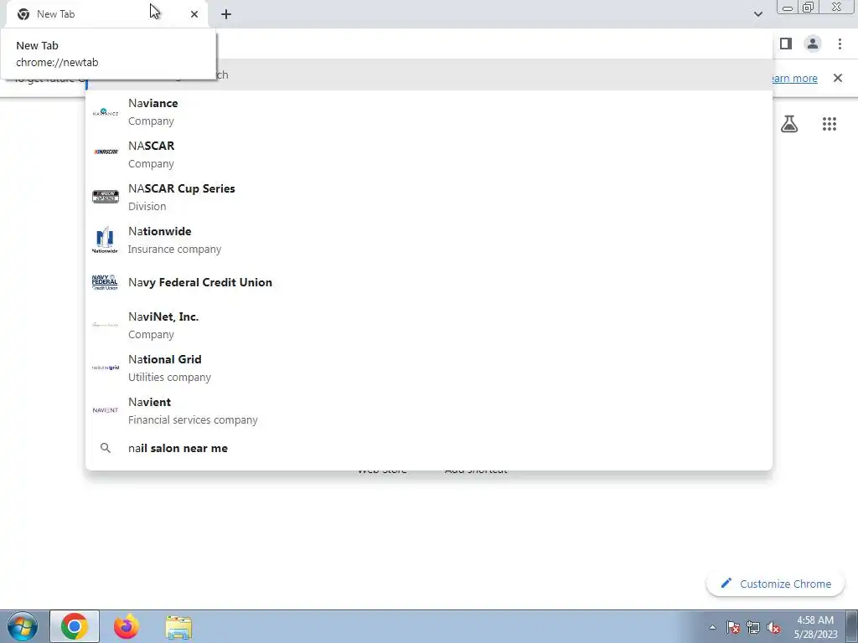Image resolution: width=858 pixels, height=643 pixels.
Task: Open the Search Labs flask icon
Action: pos(789,124)
